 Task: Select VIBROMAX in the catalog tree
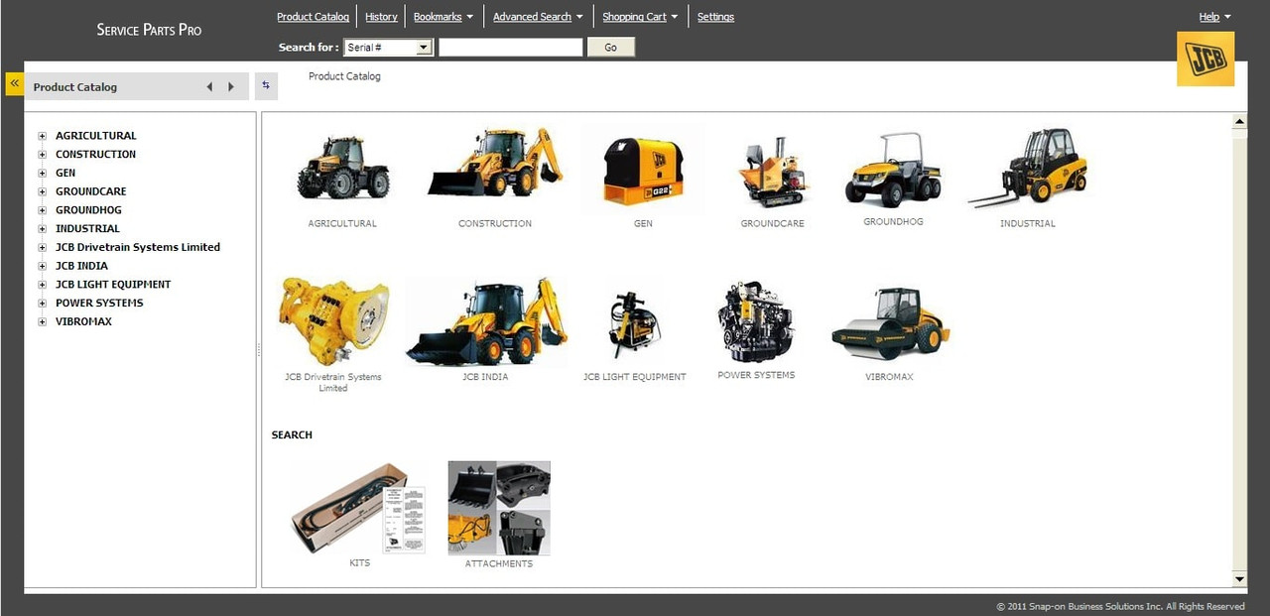(x=83, y=322)
